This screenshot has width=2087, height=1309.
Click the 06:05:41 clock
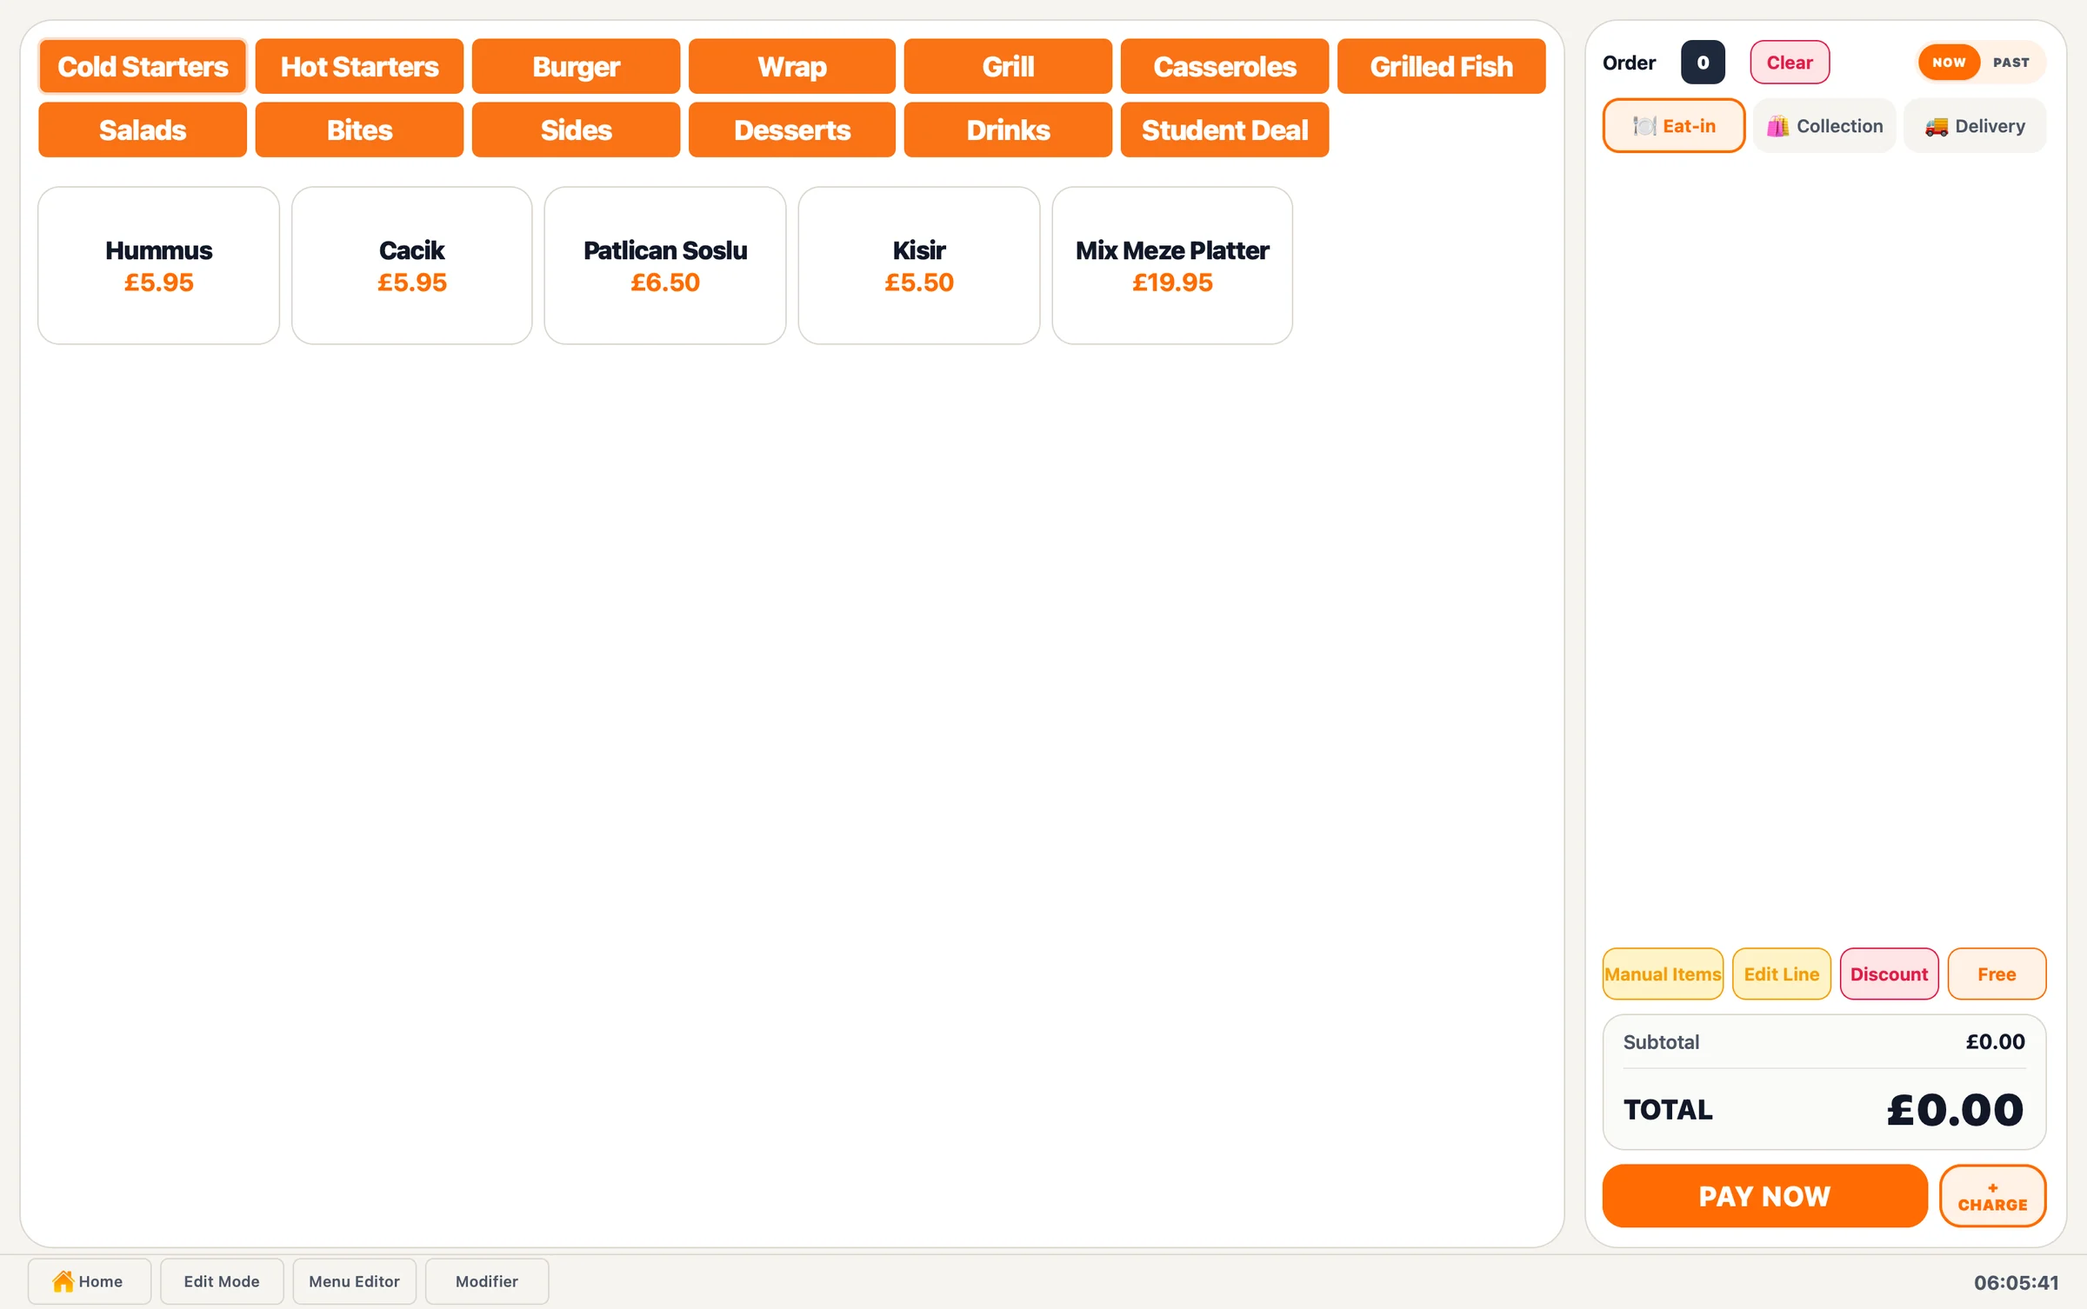tap(2016, 1282)
